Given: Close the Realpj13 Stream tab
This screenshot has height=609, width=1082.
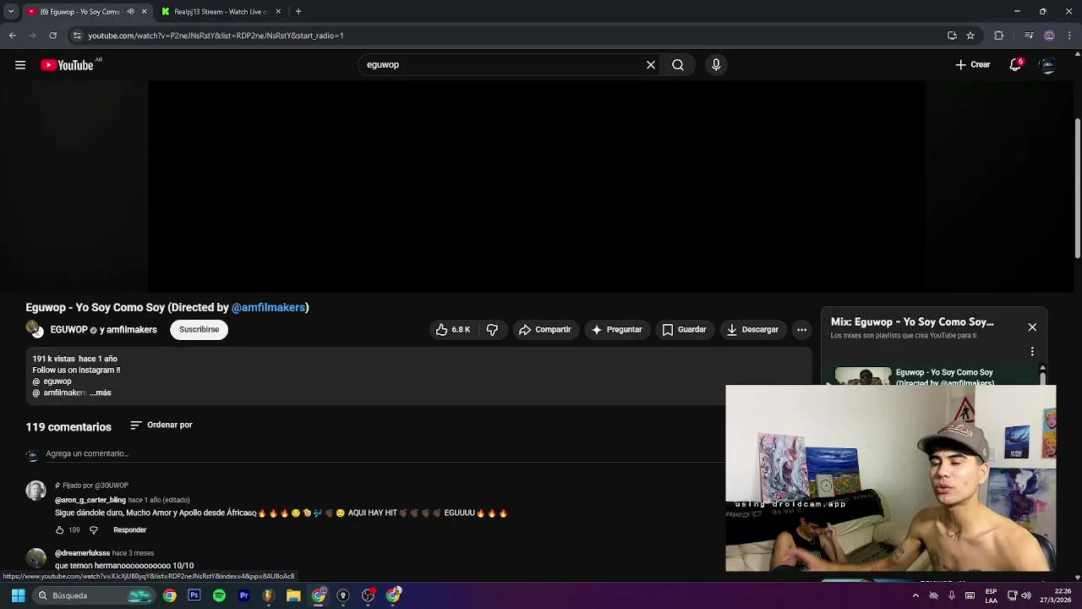Looking at the screenshot, I should (x=278, y=12).
